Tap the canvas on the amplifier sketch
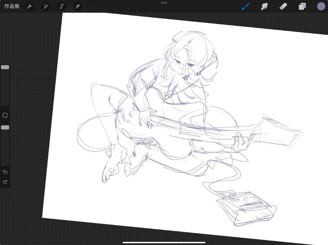Viewport: 328px width, 245px height. coord(246,209)
